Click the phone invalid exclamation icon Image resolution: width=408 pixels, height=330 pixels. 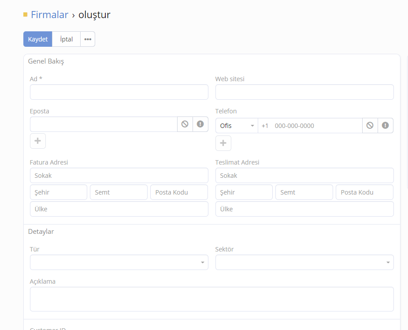tap(386, 126)
